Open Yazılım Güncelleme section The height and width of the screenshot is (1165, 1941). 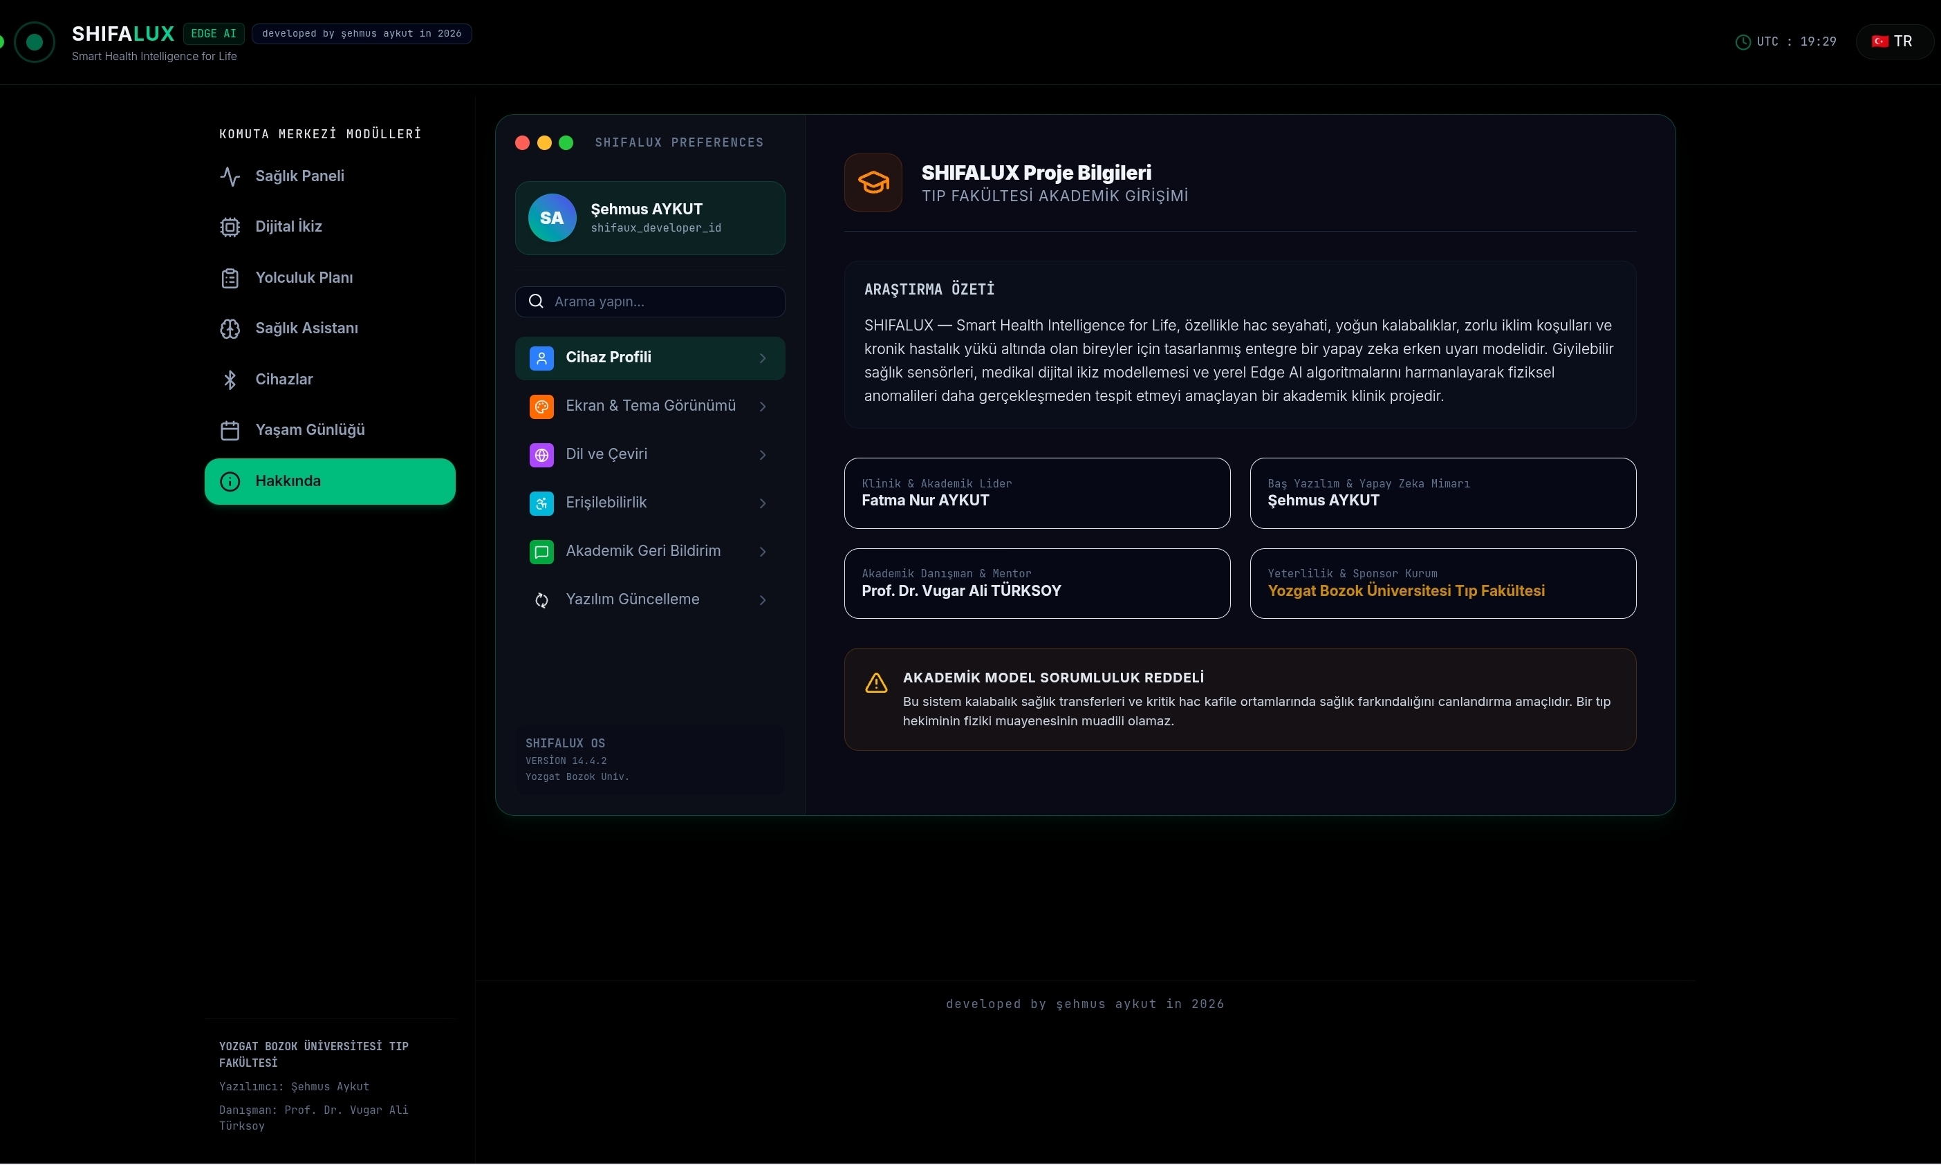tap(650, 601)
